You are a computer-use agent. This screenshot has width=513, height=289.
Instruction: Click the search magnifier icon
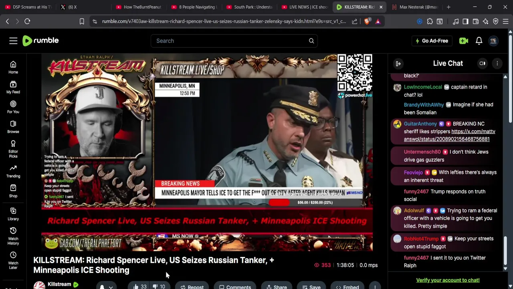point(311,41)
